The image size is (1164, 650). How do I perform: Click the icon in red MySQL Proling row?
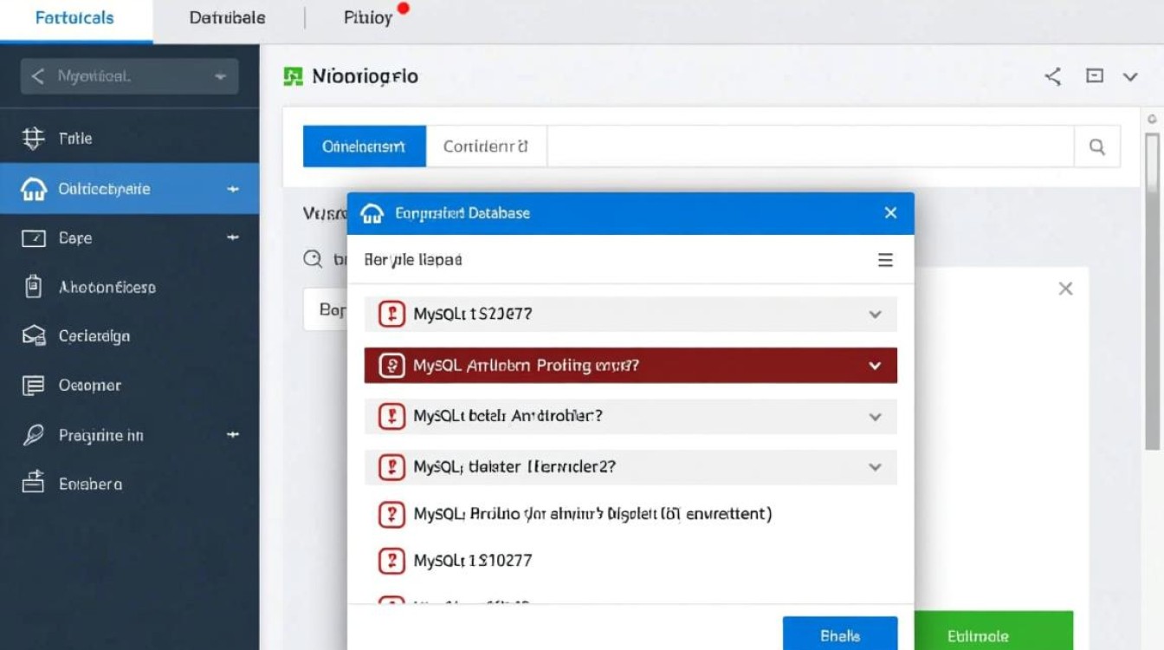(x=391, y=366)
